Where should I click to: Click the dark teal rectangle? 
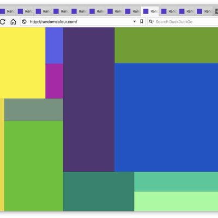[99, 191]
